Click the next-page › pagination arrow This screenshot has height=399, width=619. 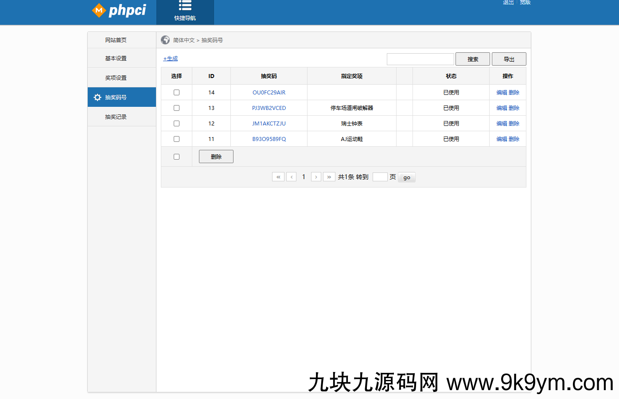(x=316, y=176)
